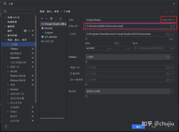Move toolchain up arrow icon
Viewport: 179px width, 132px height.
click(x=56, y=19)
